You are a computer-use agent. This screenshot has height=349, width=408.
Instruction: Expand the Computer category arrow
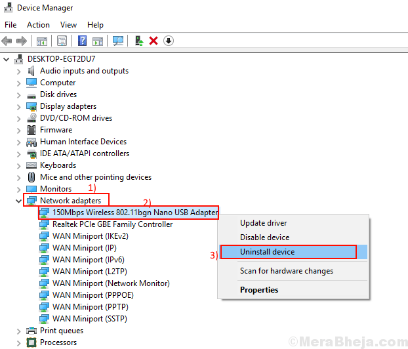pos(18,83)
